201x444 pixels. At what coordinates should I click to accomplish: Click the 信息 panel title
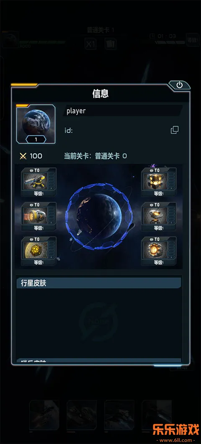(100, 94)
